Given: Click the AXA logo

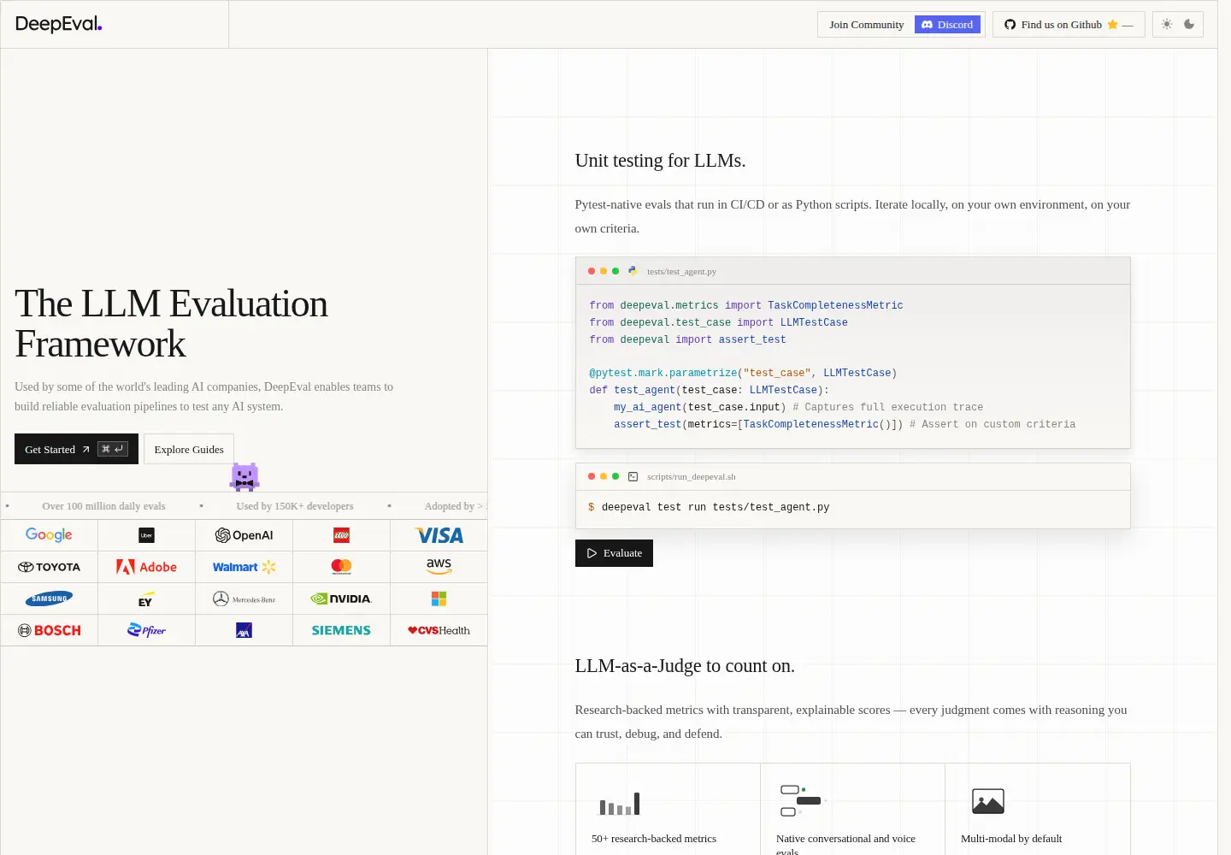Looking at the screenshot, I should click(244, 630).
